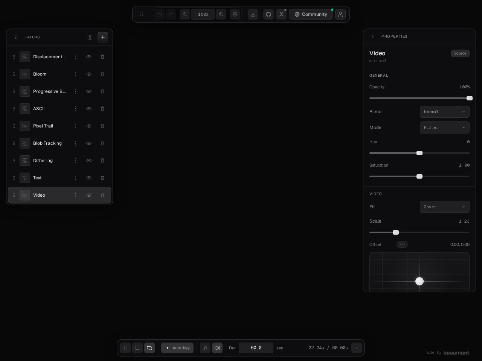This screenshot has height=361, width=482.
Task: Click the stop playback button
Action: pyautogui.click(x=137, y=348)
